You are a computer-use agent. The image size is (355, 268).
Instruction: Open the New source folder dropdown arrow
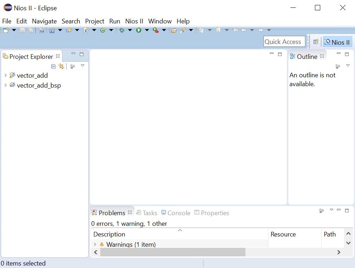pyautogui.click(x=77, y=30)
